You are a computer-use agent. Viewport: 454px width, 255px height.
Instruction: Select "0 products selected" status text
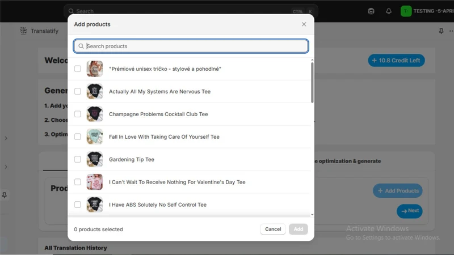click(x=98, y=229)
